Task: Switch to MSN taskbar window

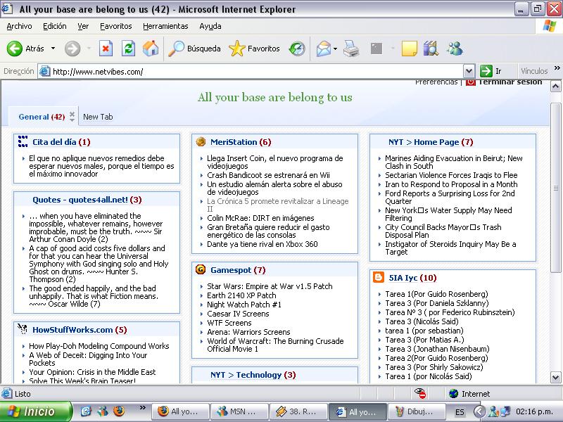Action: 239,411
